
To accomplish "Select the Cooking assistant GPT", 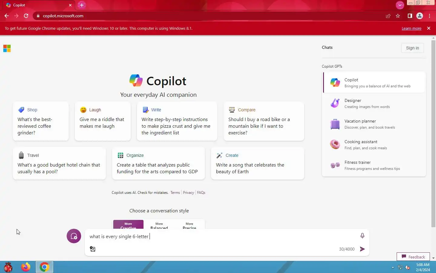I will click(x=374, y=145).
